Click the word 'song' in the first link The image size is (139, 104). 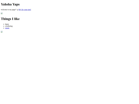(x=26, y=10)
